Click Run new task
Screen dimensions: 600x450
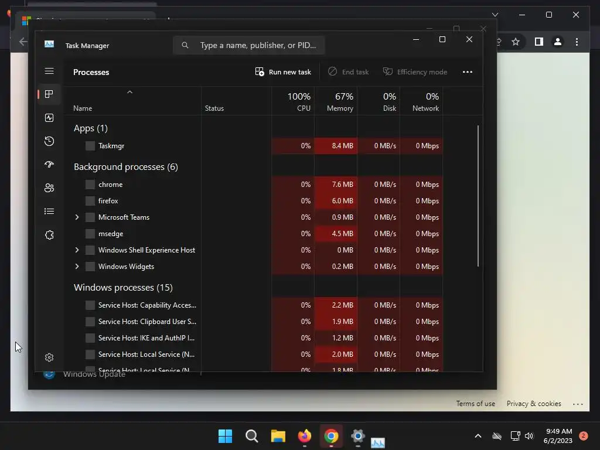pos(283,72)
